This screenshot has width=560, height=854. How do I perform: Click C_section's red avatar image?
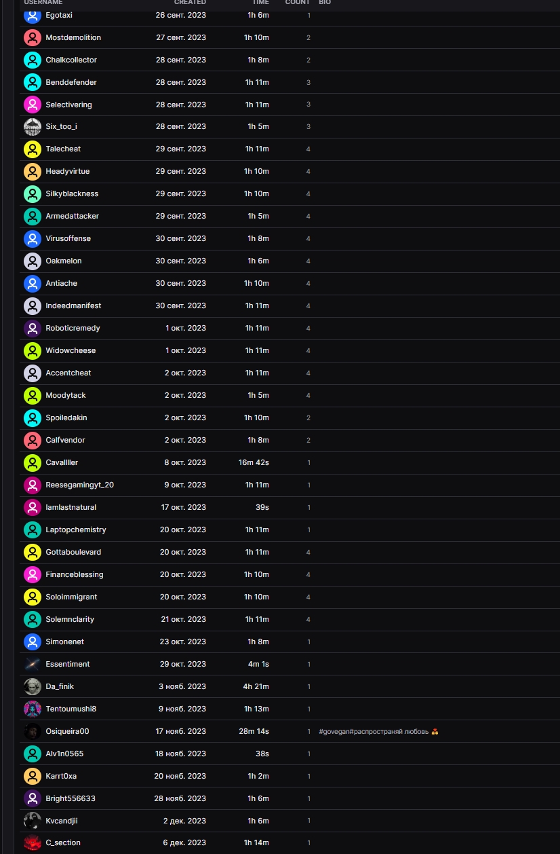[x=33, y=843]
